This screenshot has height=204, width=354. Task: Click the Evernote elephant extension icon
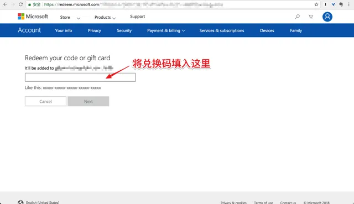[341, 4]
